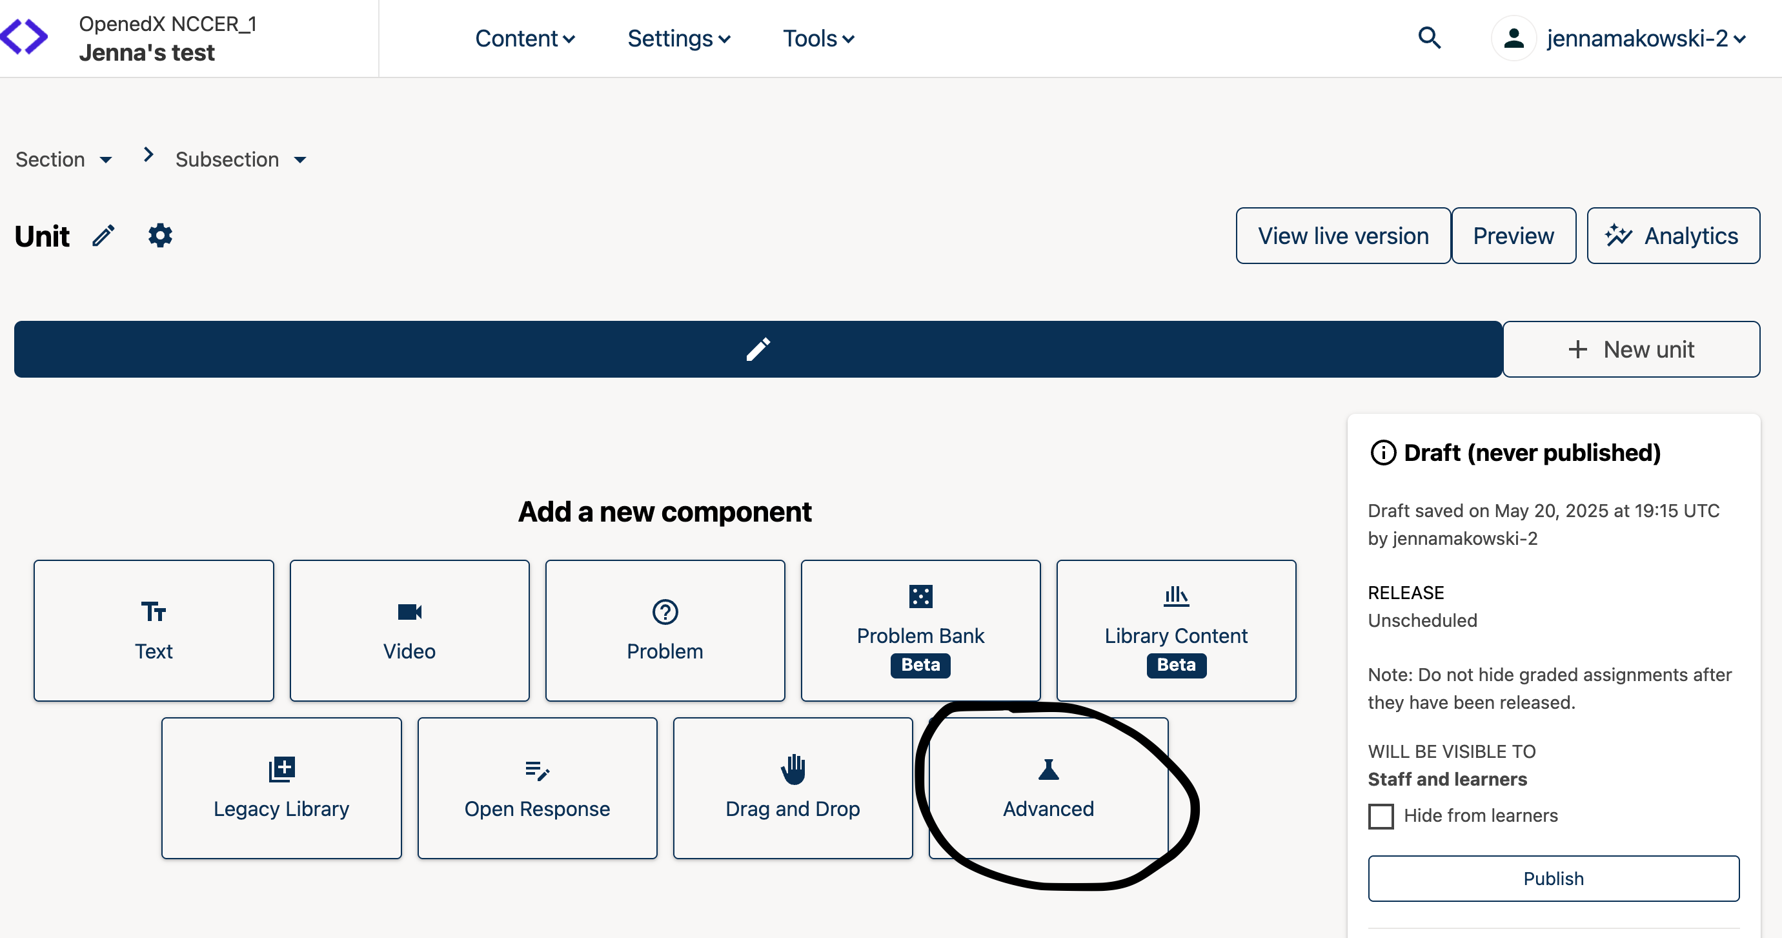Click View live version button
This screenshot has height=938, width=1782.
tap(1342, 236)
